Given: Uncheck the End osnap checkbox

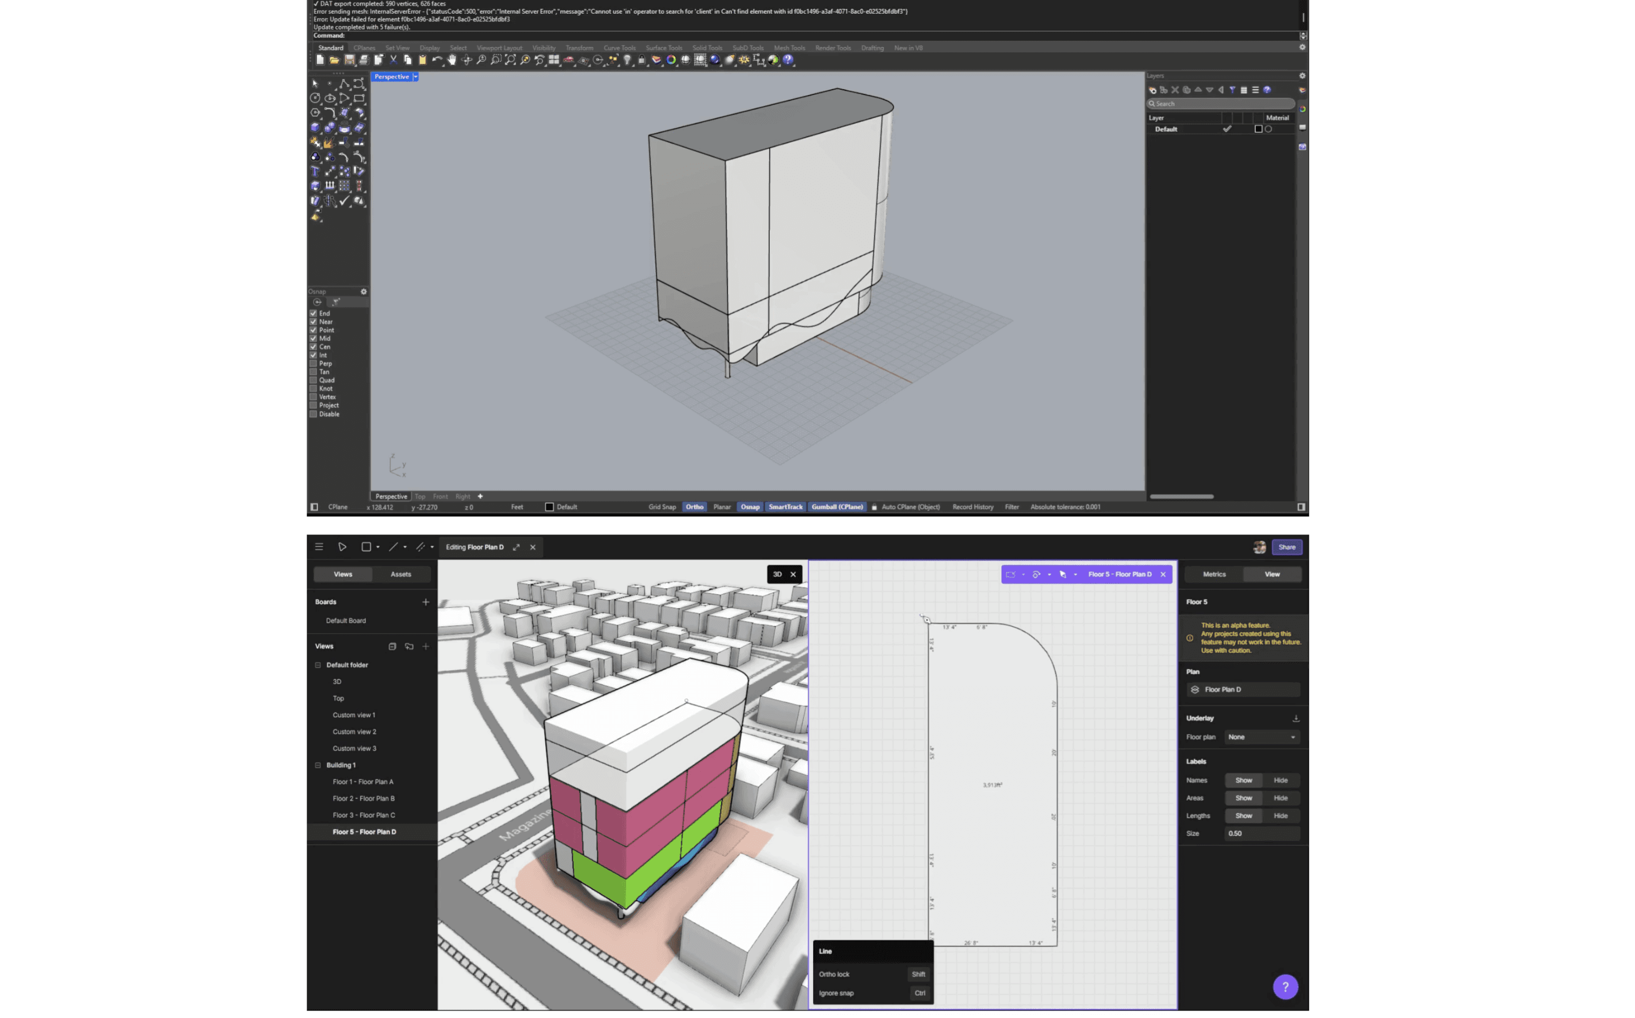Looking at the screenshot, I should (313, 313).
